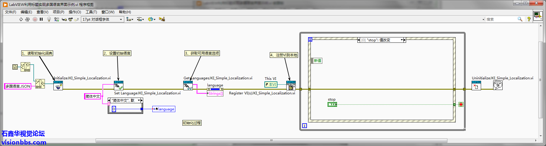Click the Abort Execution stop button
The image size is (546, 146).
[35, 19]
